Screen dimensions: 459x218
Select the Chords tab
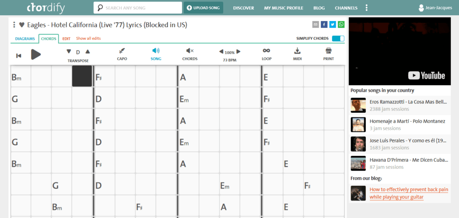tap(48, 38)
